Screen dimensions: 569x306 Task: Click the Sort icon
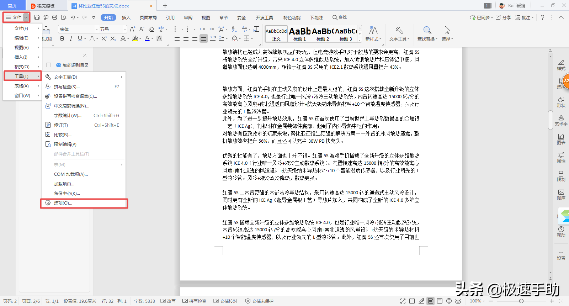point(234,29)
